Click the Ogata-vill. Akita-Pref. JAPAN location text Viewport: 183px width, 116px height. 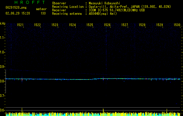(x=130, y=7)
